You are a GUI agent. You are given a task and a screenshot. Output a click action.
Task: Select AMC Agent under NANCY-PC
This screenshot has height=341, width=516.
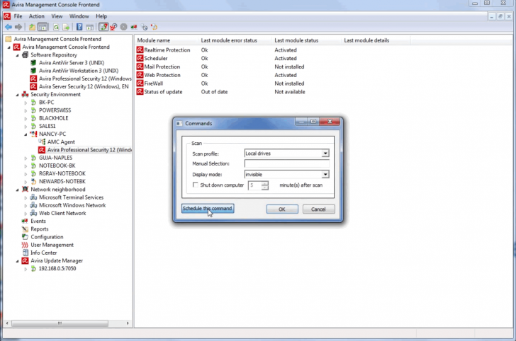coord(61,142)
